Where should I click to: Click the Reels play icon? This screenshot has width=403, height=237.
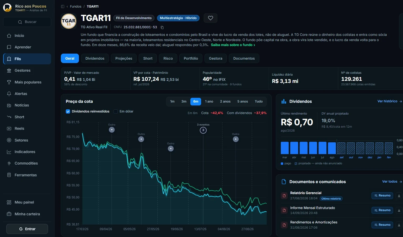click(9, 128)
